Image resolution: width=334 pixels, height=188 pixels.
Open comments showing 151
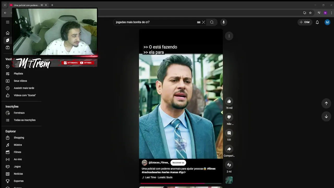(229, 133)
